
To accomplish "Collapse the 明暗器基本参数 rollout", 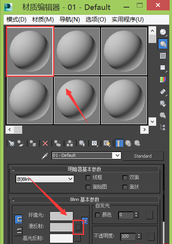I will (x=13, y=170).
